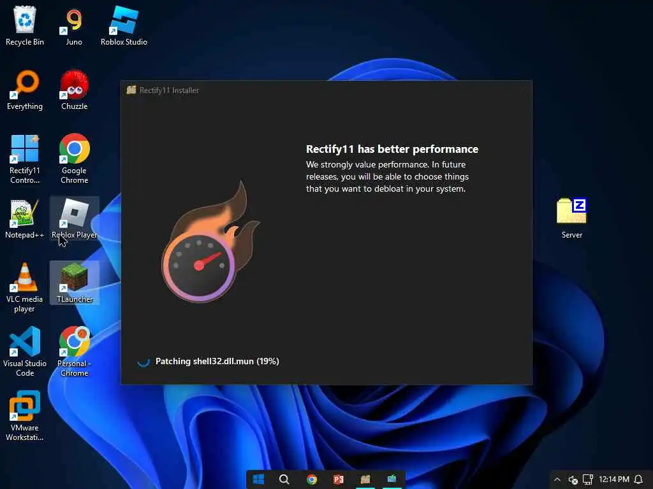Open the Recycle Bin desktop icon

[25, 25]
